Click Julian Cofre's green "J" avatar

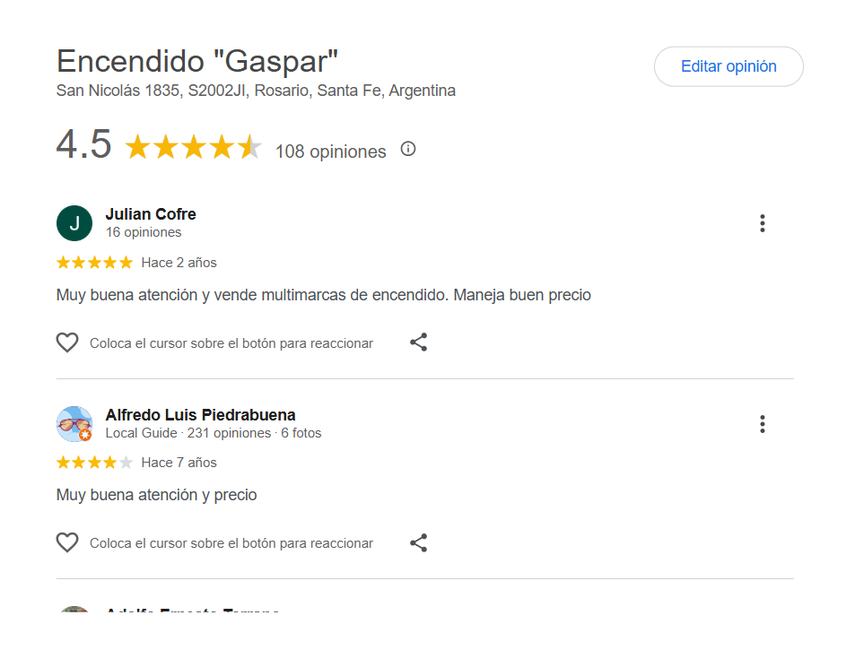74,223
